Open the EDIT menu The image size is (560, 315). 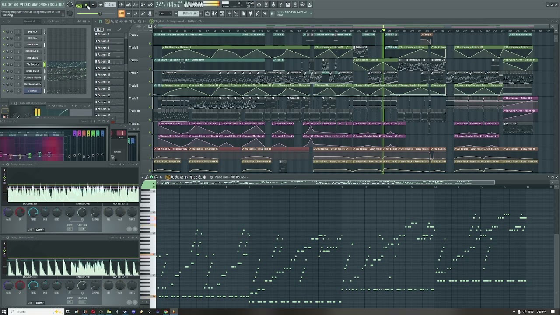pos(10,4)
